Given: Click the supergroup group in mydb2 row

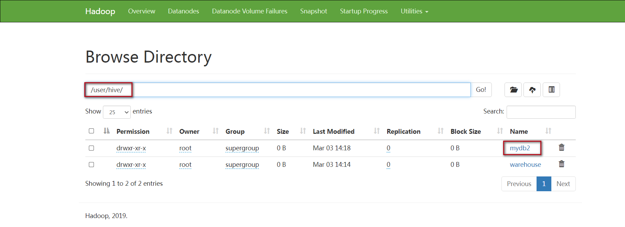Looking at the screenshot, I should click(x=242, y=148).
